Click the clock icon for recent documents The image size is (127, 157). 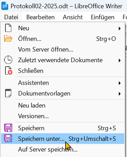click(8, 60)
